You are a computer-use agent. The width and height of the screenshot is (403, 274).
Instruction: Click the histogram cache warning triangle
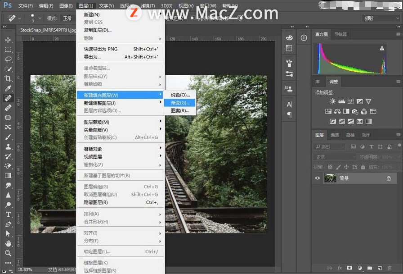pyautogui.click(x=382, y=48)
